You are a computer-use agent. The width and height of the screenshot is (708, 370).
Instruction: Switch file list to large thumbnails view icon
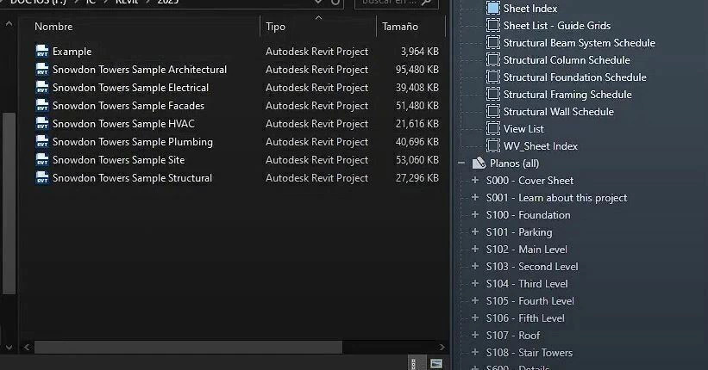coord(435,363)
